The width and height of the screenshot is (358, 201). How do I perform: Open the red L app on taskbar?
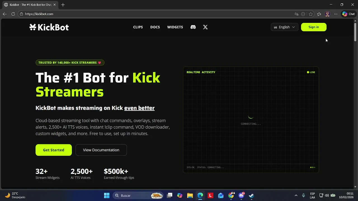[x=210, y=195]
